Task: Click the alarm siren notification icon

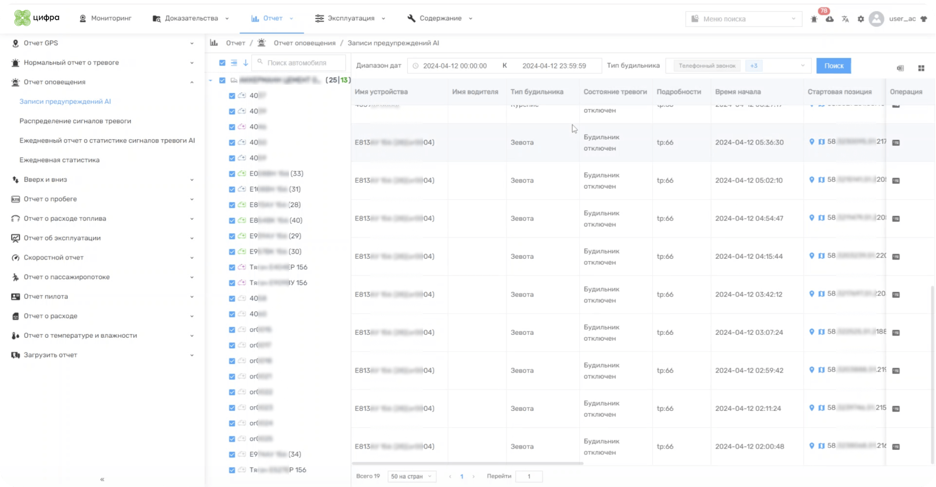Action: pyautogui.click(x=814, y=19)
